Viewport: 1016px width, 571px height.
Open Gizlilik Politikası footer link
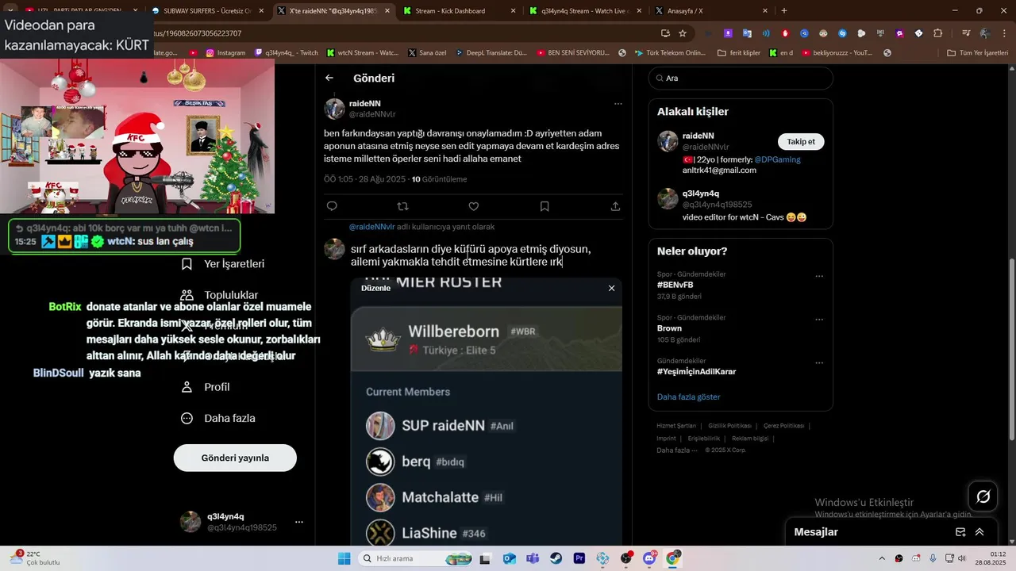point(729,426)
